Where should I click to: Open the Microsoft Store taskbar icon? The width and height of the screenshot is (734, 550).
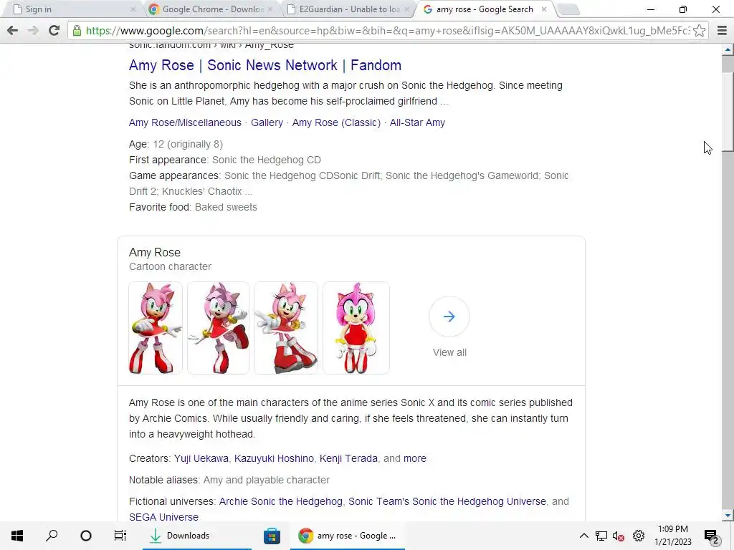click(x=272, y=536)
